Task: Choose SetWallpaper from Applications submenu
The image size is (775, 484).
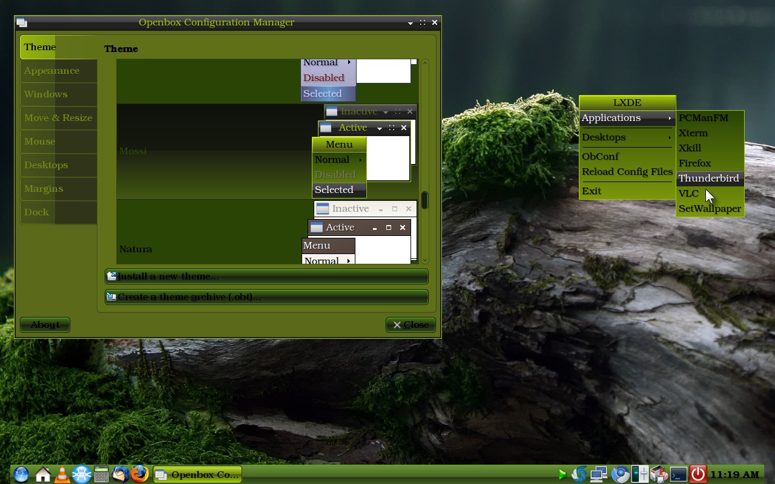Action: tap(710, 209)
